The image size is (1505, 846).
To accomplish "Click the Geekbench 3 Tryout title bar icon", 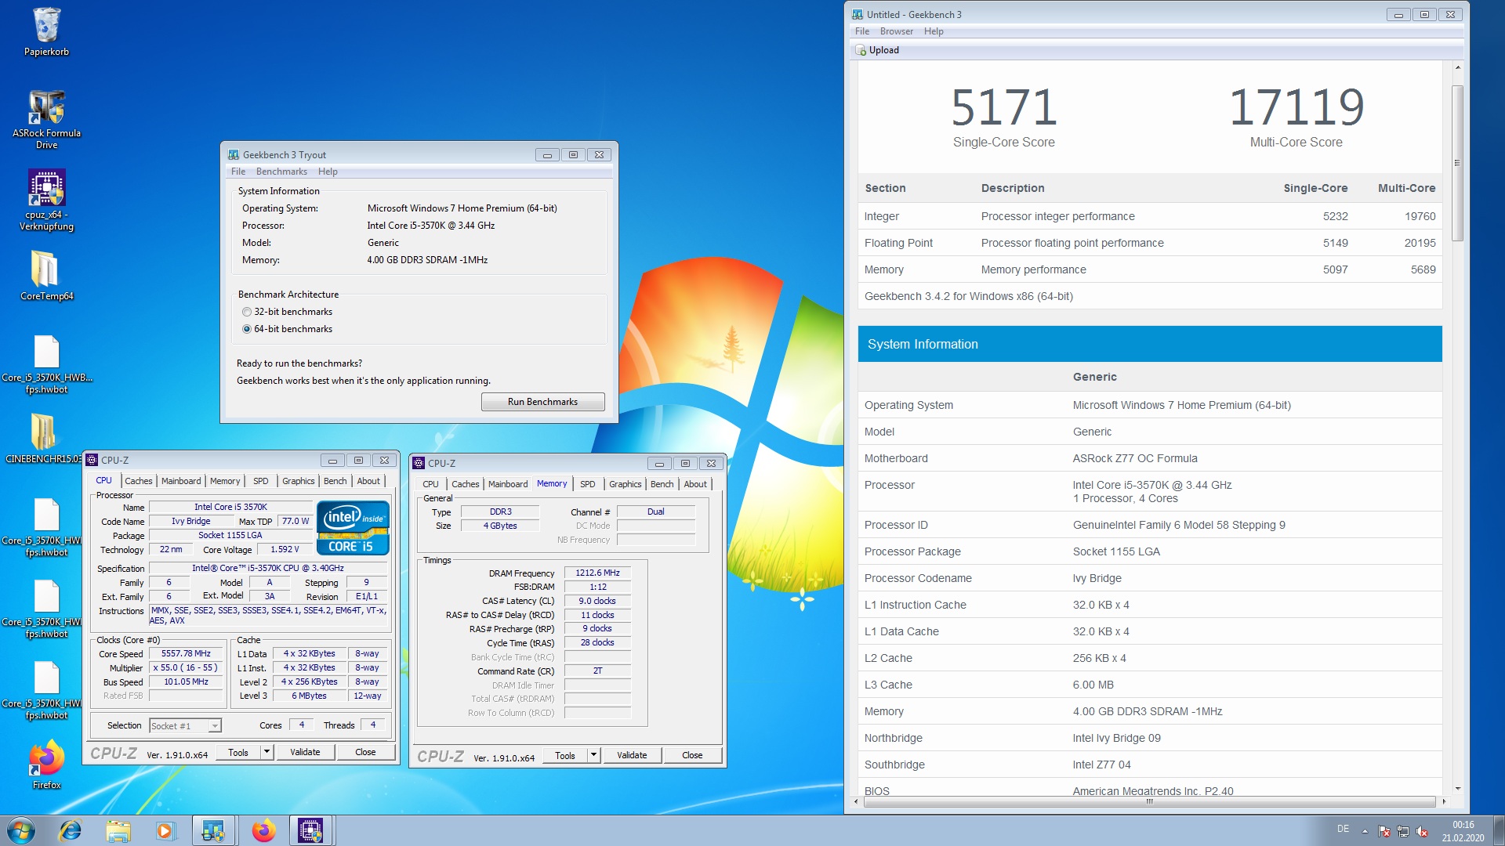I will (233, 155).
